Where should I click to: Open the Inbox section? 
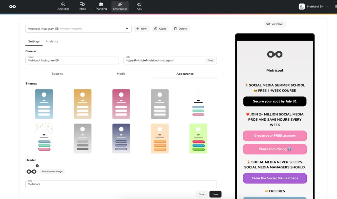[82, 6]
